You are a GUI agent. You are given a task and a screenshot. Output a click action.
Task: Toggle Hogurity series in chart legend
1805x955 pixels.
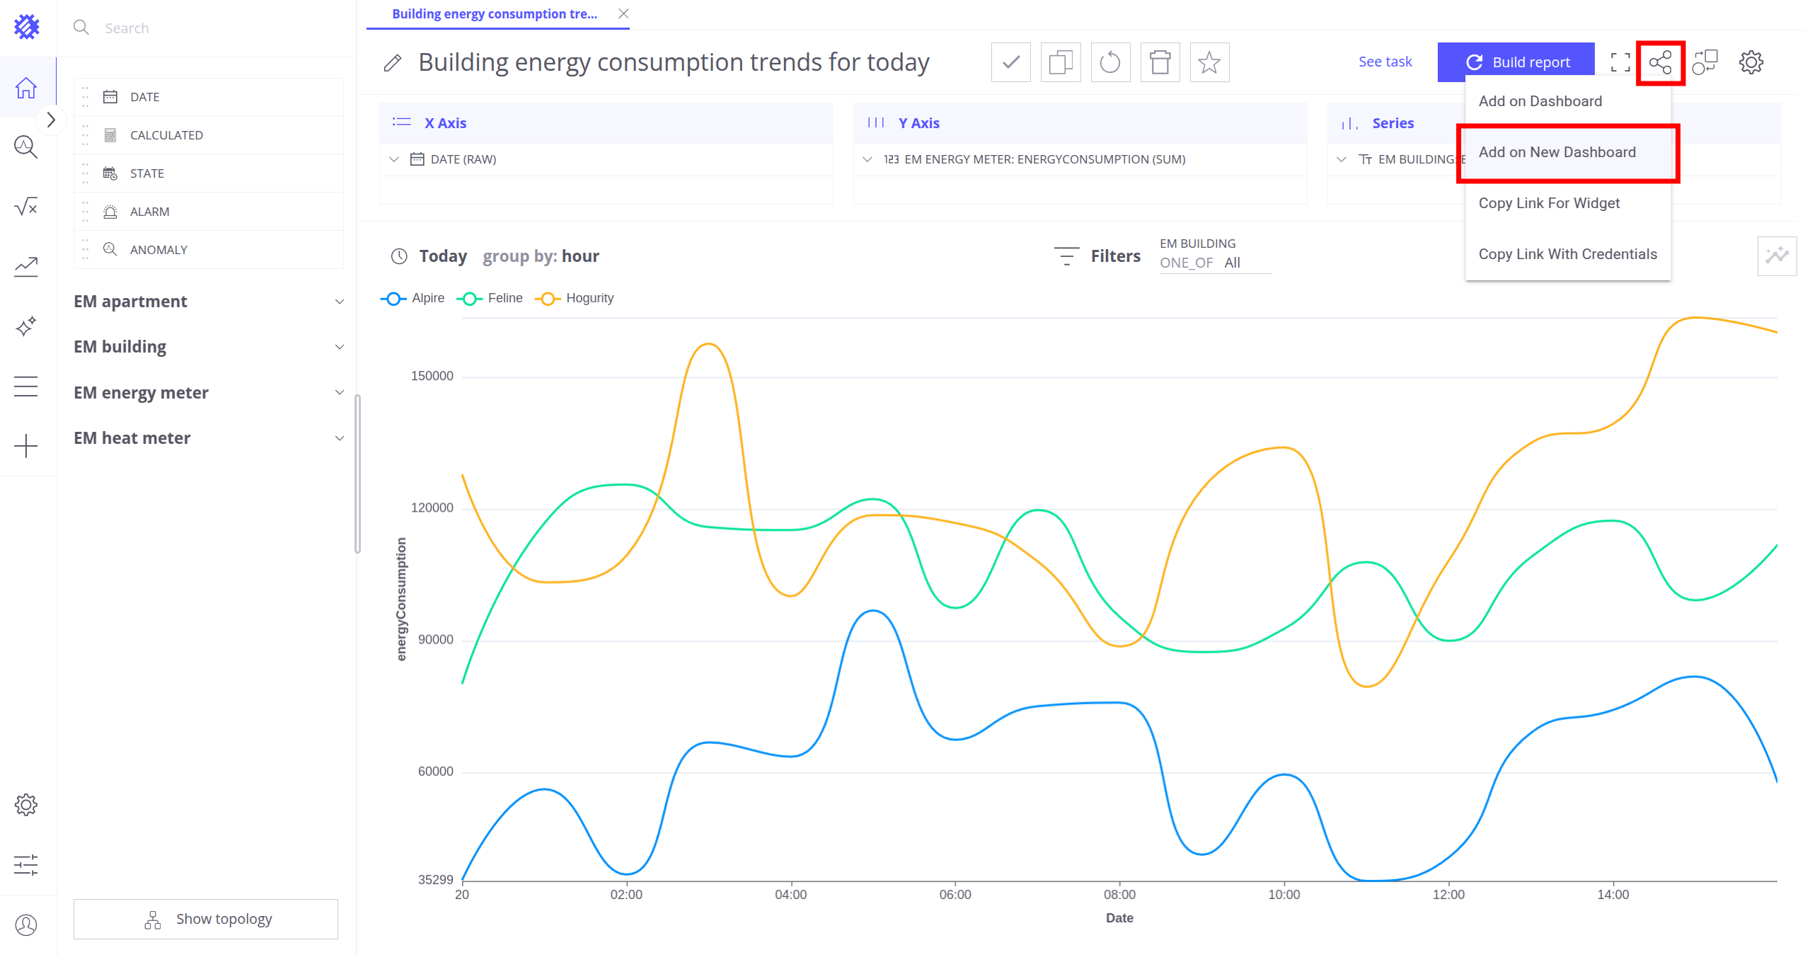click(574, 298)
